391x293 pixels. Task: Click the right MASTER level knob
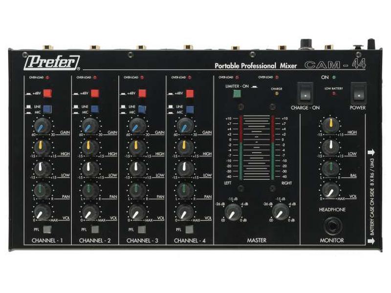[280, 211]
